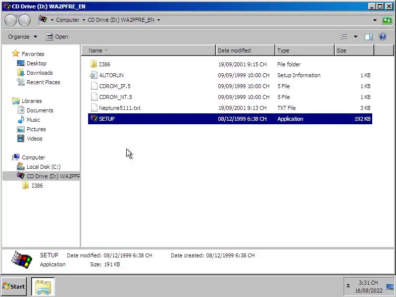Open Windows Explorer from the taskbar

coord(43,287)
